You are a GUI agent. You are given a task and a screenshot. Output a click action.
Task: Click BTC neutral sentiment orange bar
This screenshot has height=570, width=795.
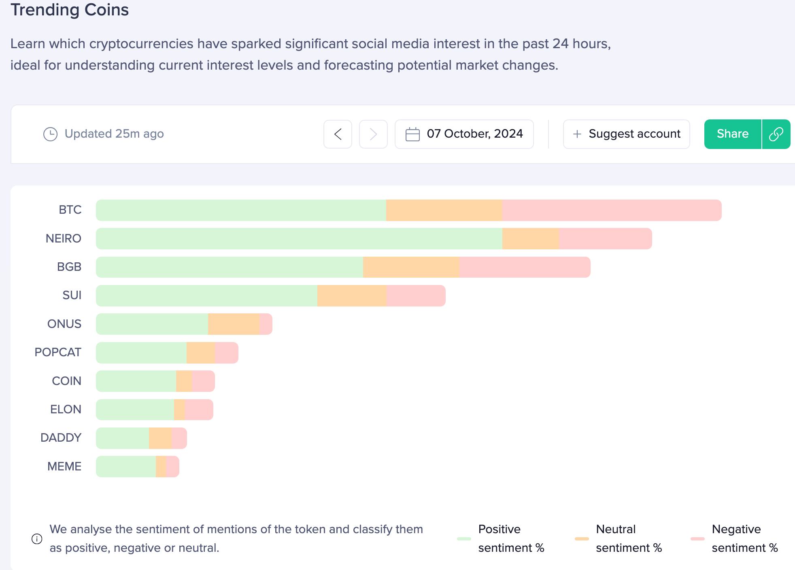pos(444,210)
